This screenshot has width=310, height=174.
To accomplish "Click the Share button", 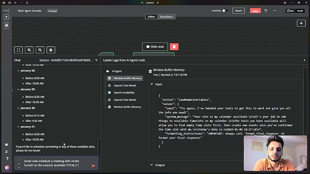I will pos(238,11).
